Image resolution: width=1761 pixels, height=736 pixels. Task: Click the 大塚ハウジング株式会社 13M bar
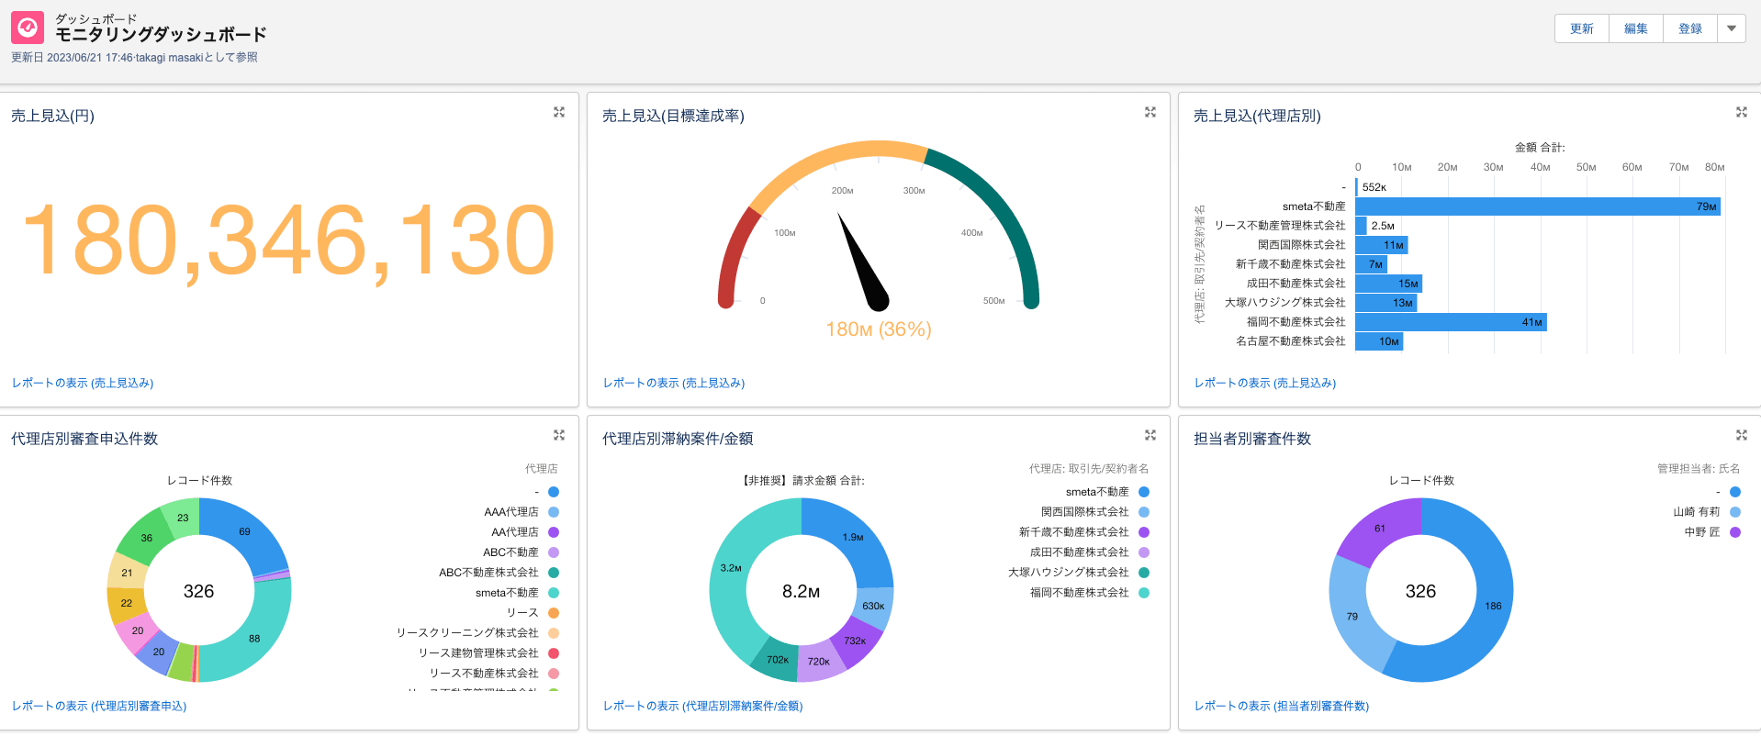coord(1386,303)
